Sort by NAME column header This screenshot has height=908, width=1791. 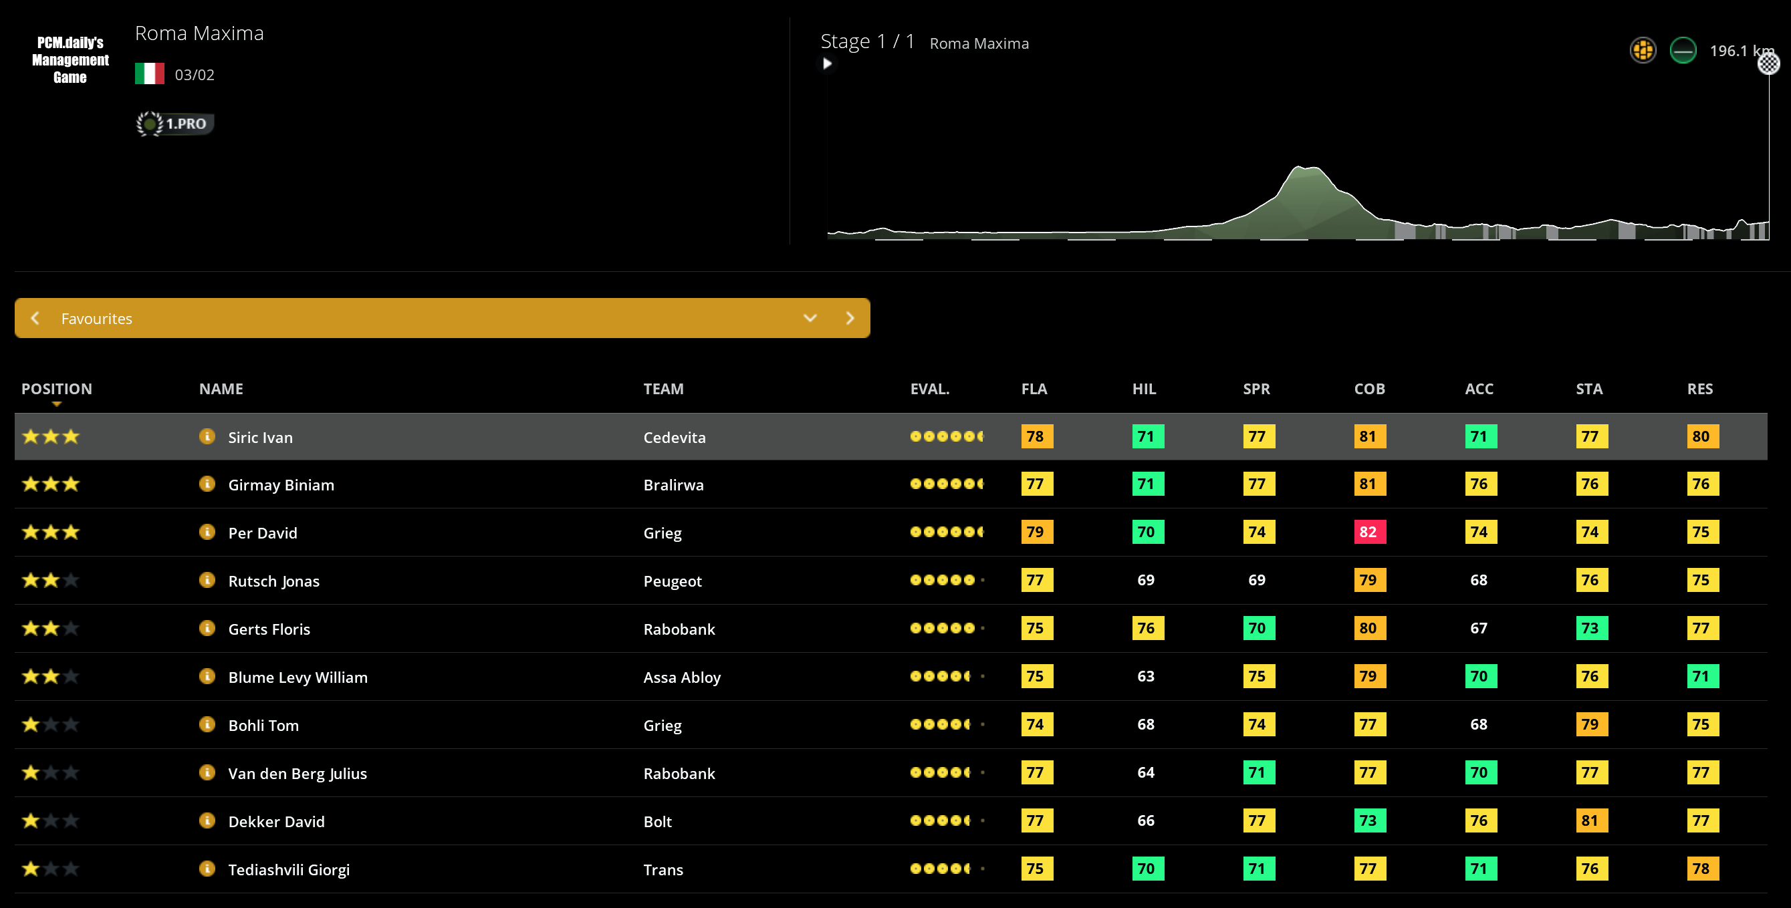click(x=221, y=389)
